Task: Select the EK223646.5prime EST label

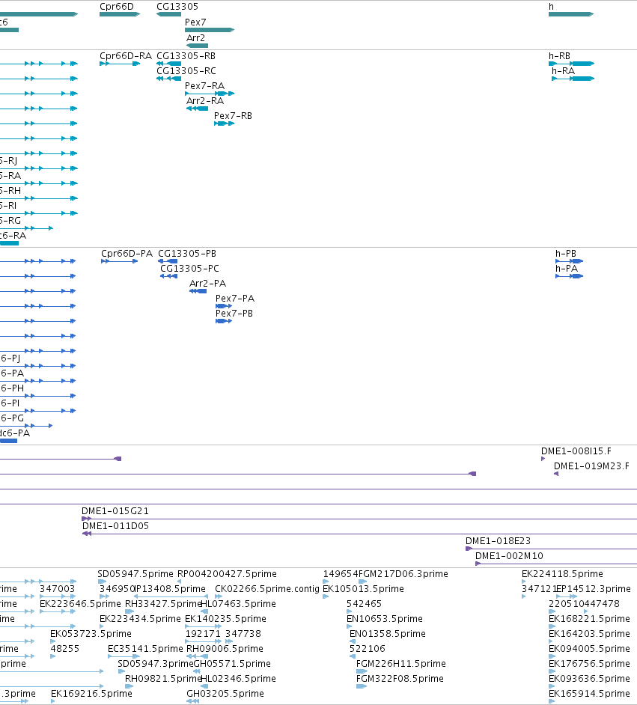Action: pos(81,603)
